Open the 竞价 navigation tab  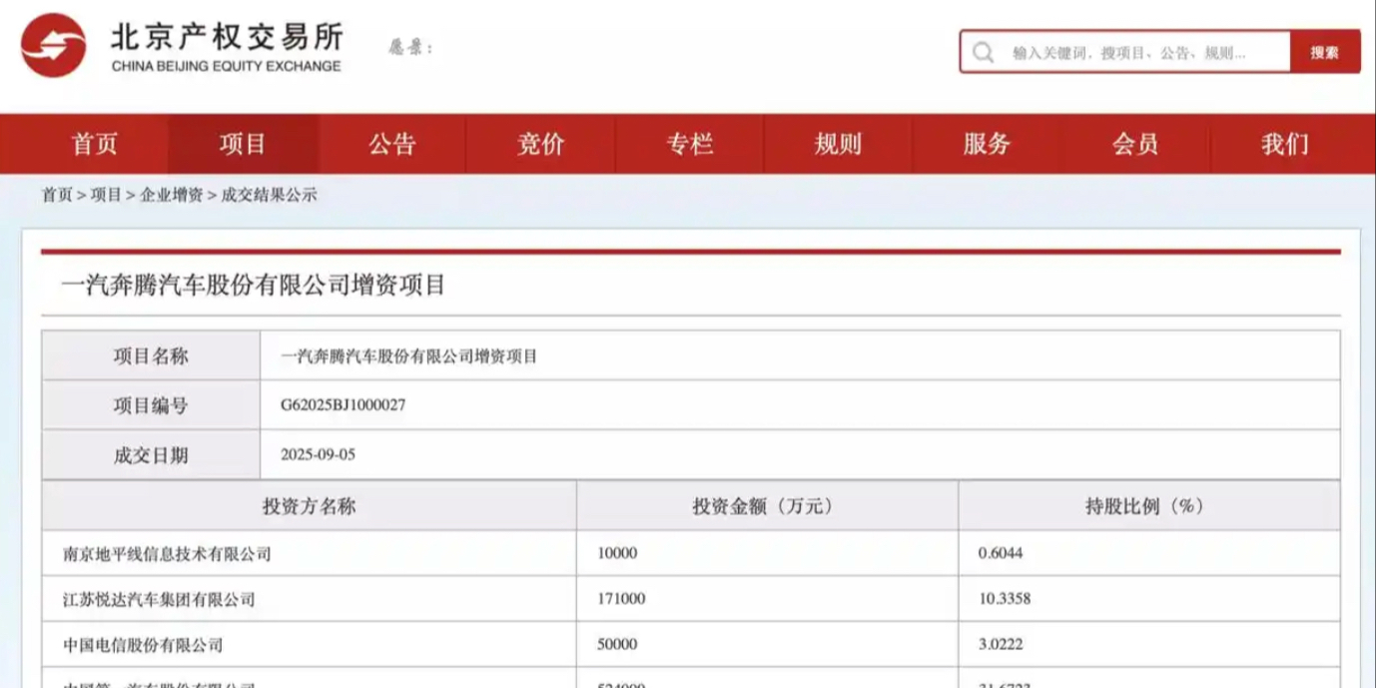(x=541, y=144)
